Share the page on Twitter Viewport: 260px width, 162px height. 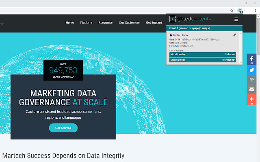click(x=251, y=70)
